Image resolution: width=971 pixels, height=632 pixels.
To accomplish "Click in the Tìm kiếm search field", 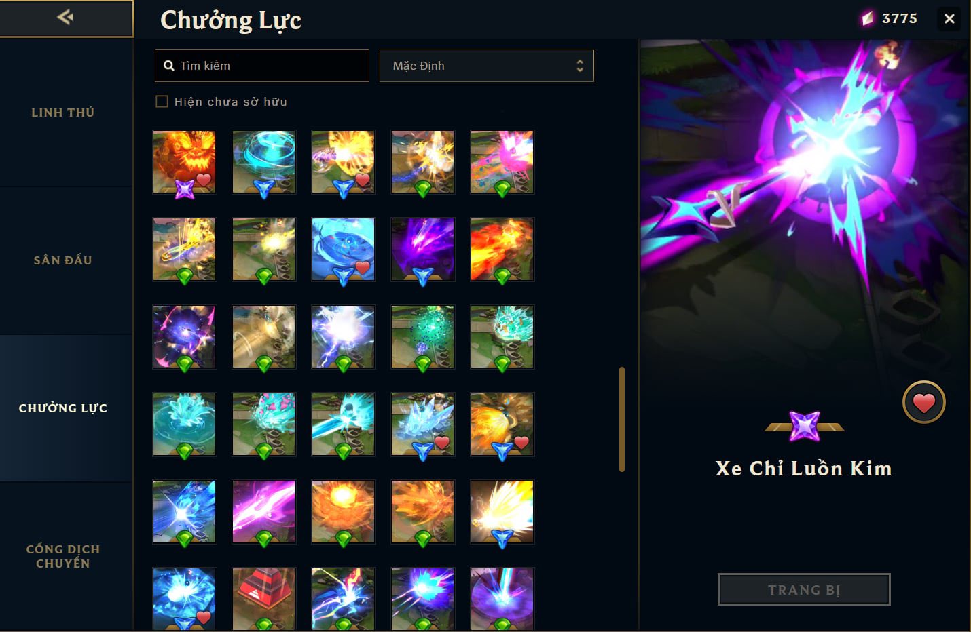I will (x=262, y=66).
